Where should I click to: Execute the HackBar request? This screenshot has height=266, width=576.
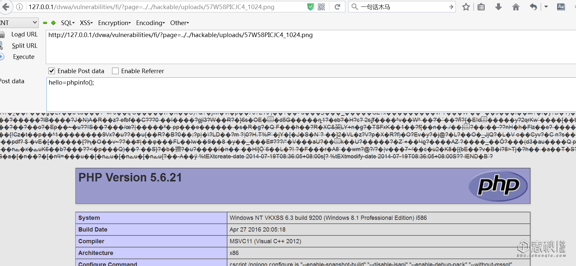[x=24, y=57]
